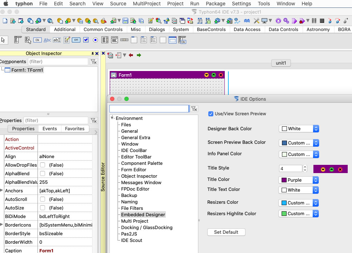Click the Components filter field
Viewport: 352px width, 253px height.
(x=58, y=62)
